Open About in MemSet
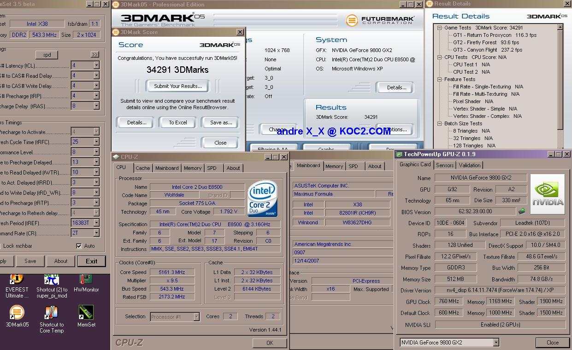The image size is (572, 350). click(x=61, y=261)
